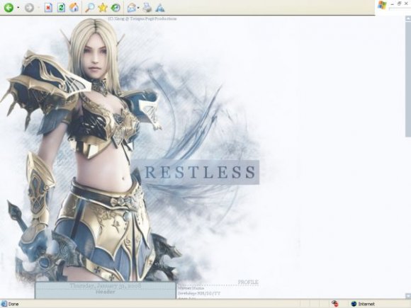Screen dimensions: 411x308
Task: Go to the Home page icon
Action: (74, 8)
